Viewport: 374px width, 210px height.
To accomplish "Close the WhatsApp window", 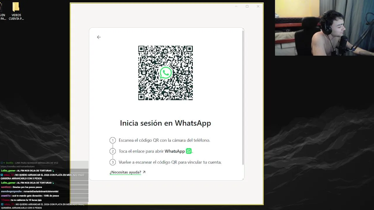I will pyautogui.click(x=258, y=6).
